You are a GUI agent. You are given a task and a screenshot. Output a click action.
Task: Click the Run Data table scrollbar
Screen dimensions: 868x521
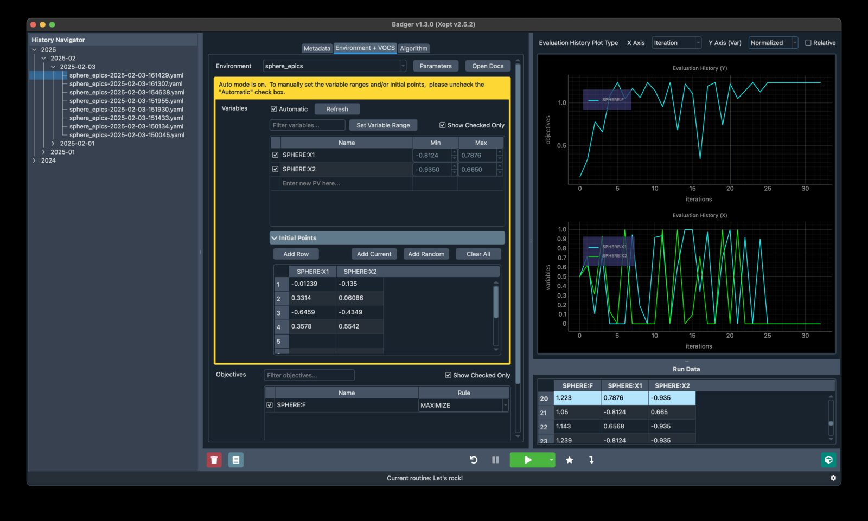[x=831, y=423]
